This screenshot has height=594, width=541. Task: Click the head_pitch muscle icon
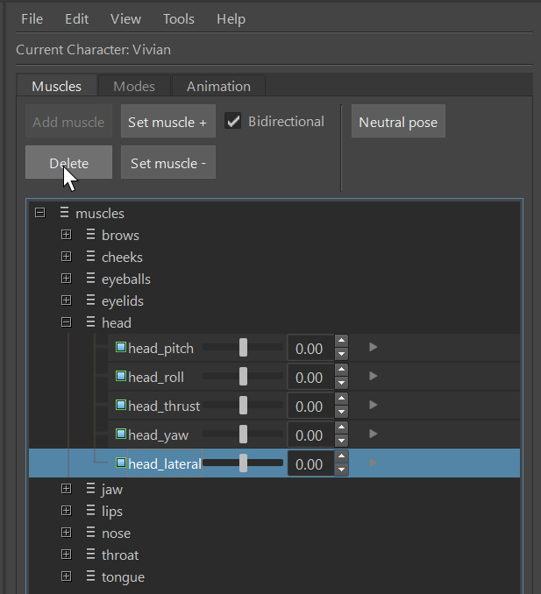121,348
